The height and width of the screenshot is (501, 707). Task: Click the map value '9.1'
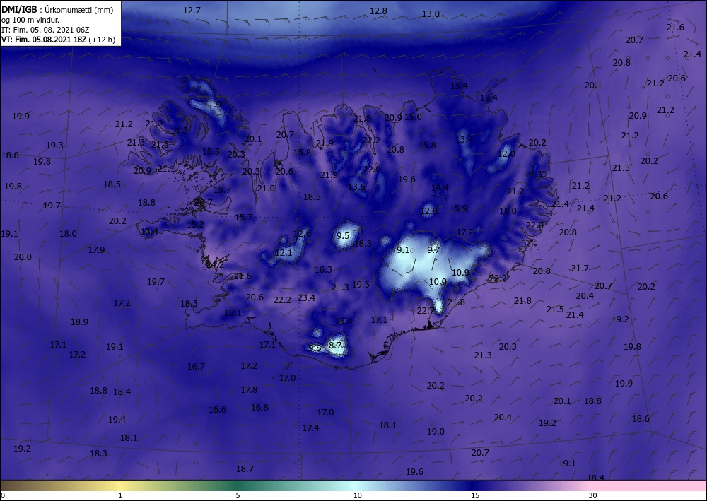point(403,250)
